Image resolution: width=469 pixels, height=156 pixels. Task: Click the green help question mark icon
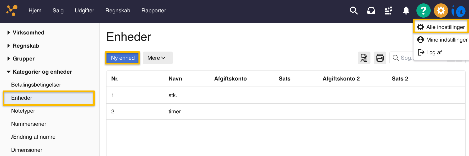[x=423, y=11]
